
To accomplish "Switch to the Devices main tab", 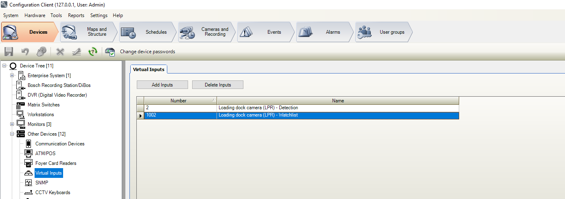I will coord(30,32).
